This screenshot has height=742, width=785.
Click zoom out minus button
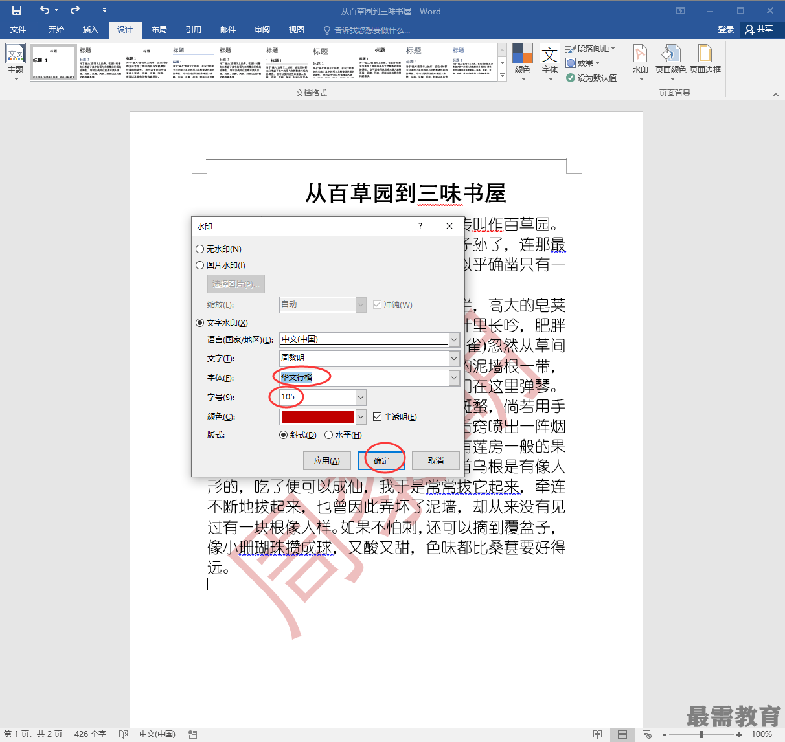coord(664,735)
